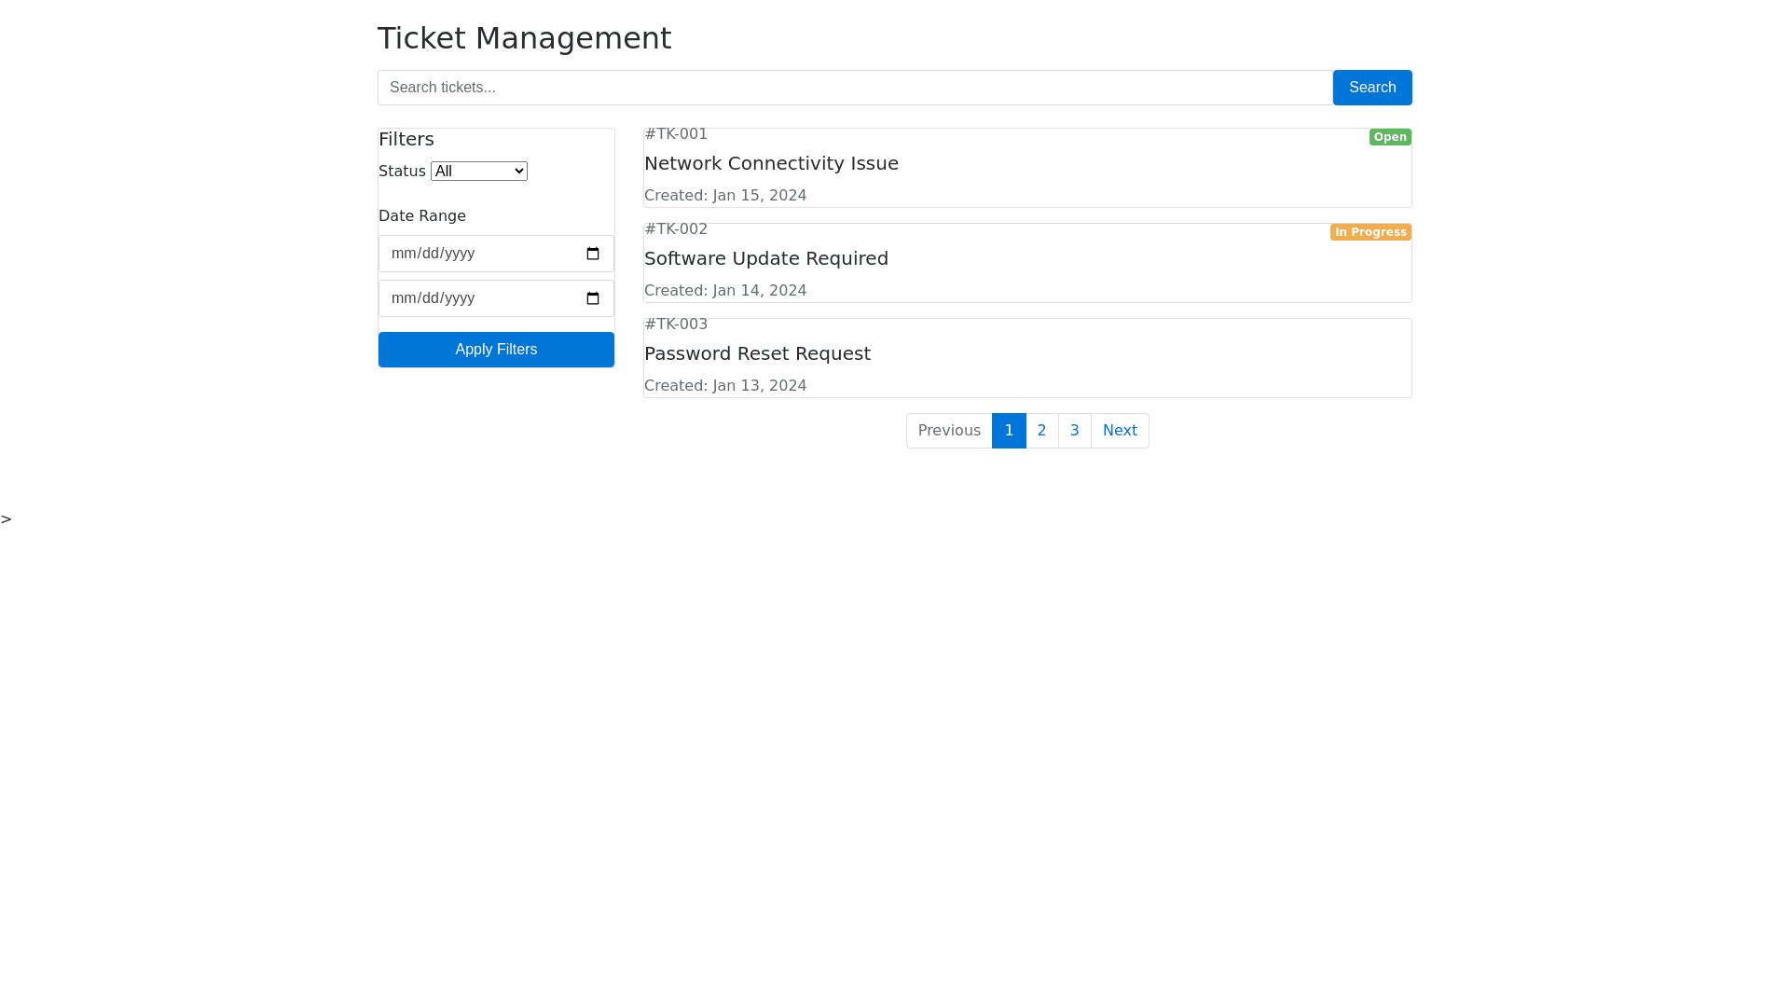The width and height of the screenshot is (1790, 1007).
Task: Go to pagination page 2
Action: [1041, 431]
